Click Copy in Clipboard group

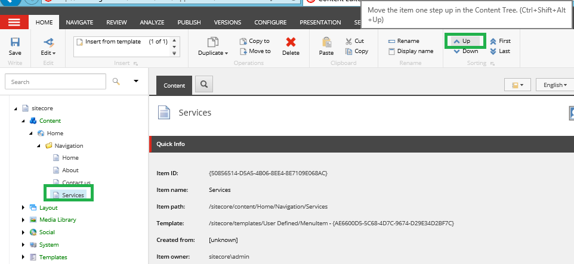tap(357, 51)
